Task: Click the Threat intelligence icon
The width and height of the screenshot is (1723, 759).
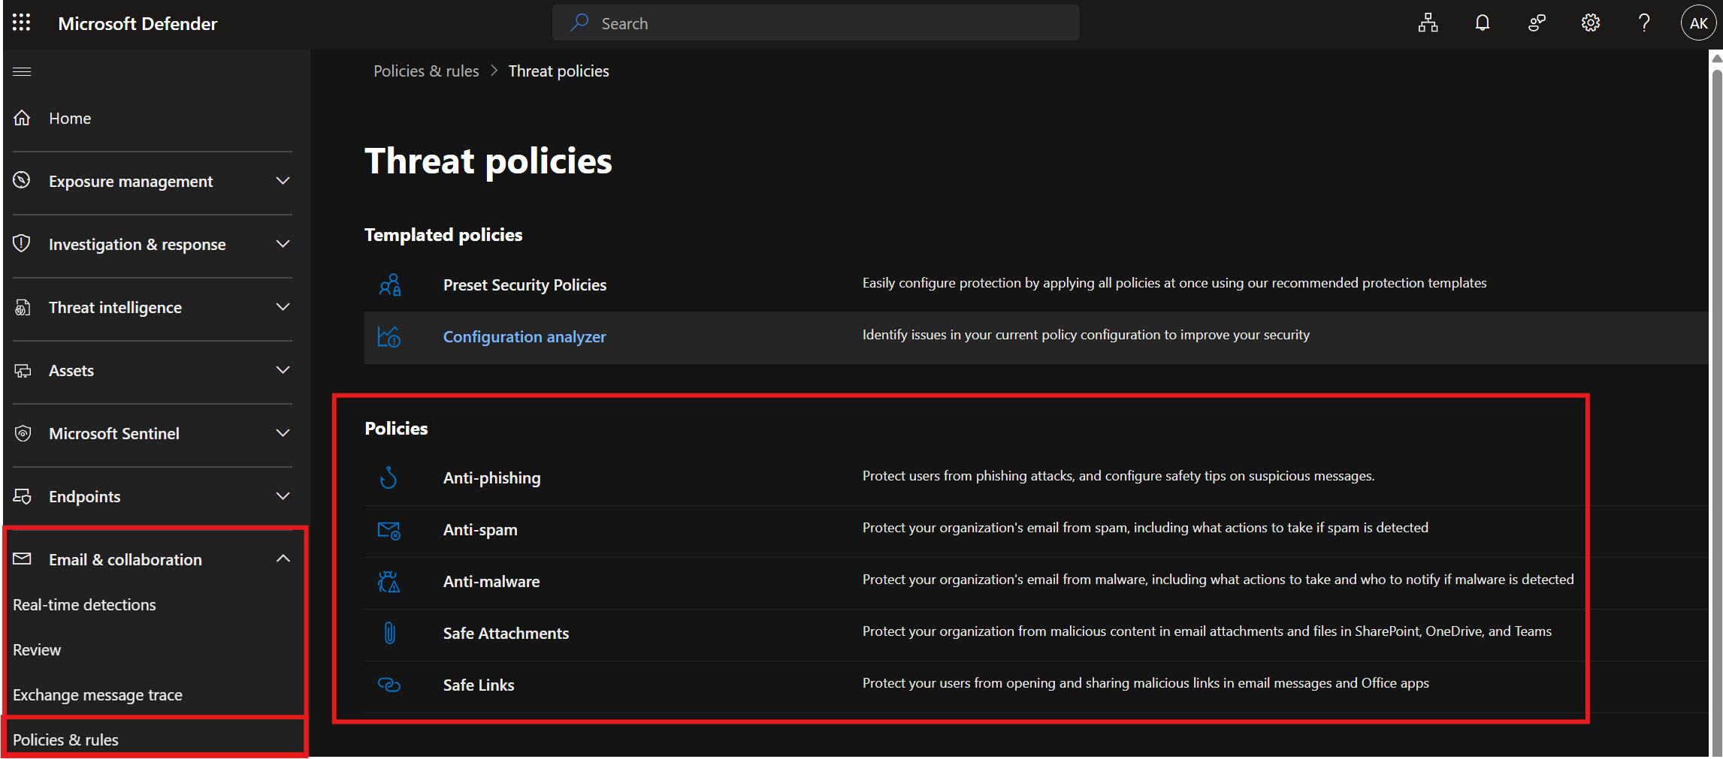Action: [23, 307]
